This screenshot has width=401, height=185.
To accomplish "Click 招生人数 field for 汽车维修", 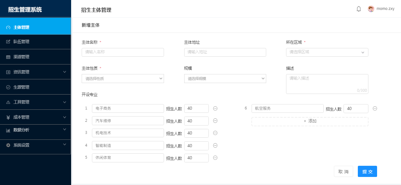I will pos(196,121).
